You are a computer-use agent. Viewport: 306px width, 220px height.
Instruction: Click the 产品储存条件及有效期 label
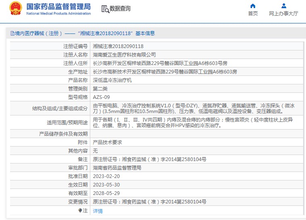pyautogui.click(x=63, y=134)
